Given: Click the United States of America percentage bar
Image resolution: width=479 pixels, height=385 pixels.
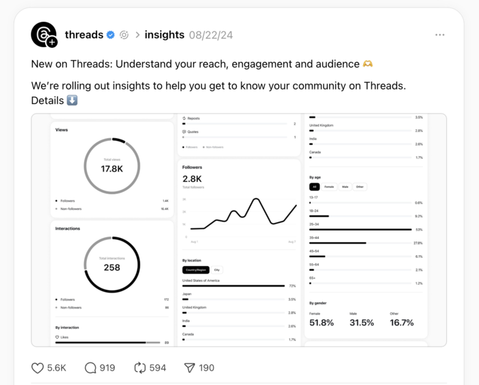Looking at the screenshot, I should 233,286.
